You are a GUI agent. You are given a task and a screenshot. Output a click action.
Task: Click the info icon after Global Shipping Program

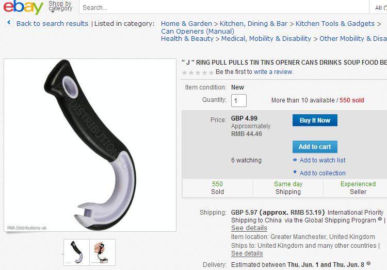pos(380,219)
